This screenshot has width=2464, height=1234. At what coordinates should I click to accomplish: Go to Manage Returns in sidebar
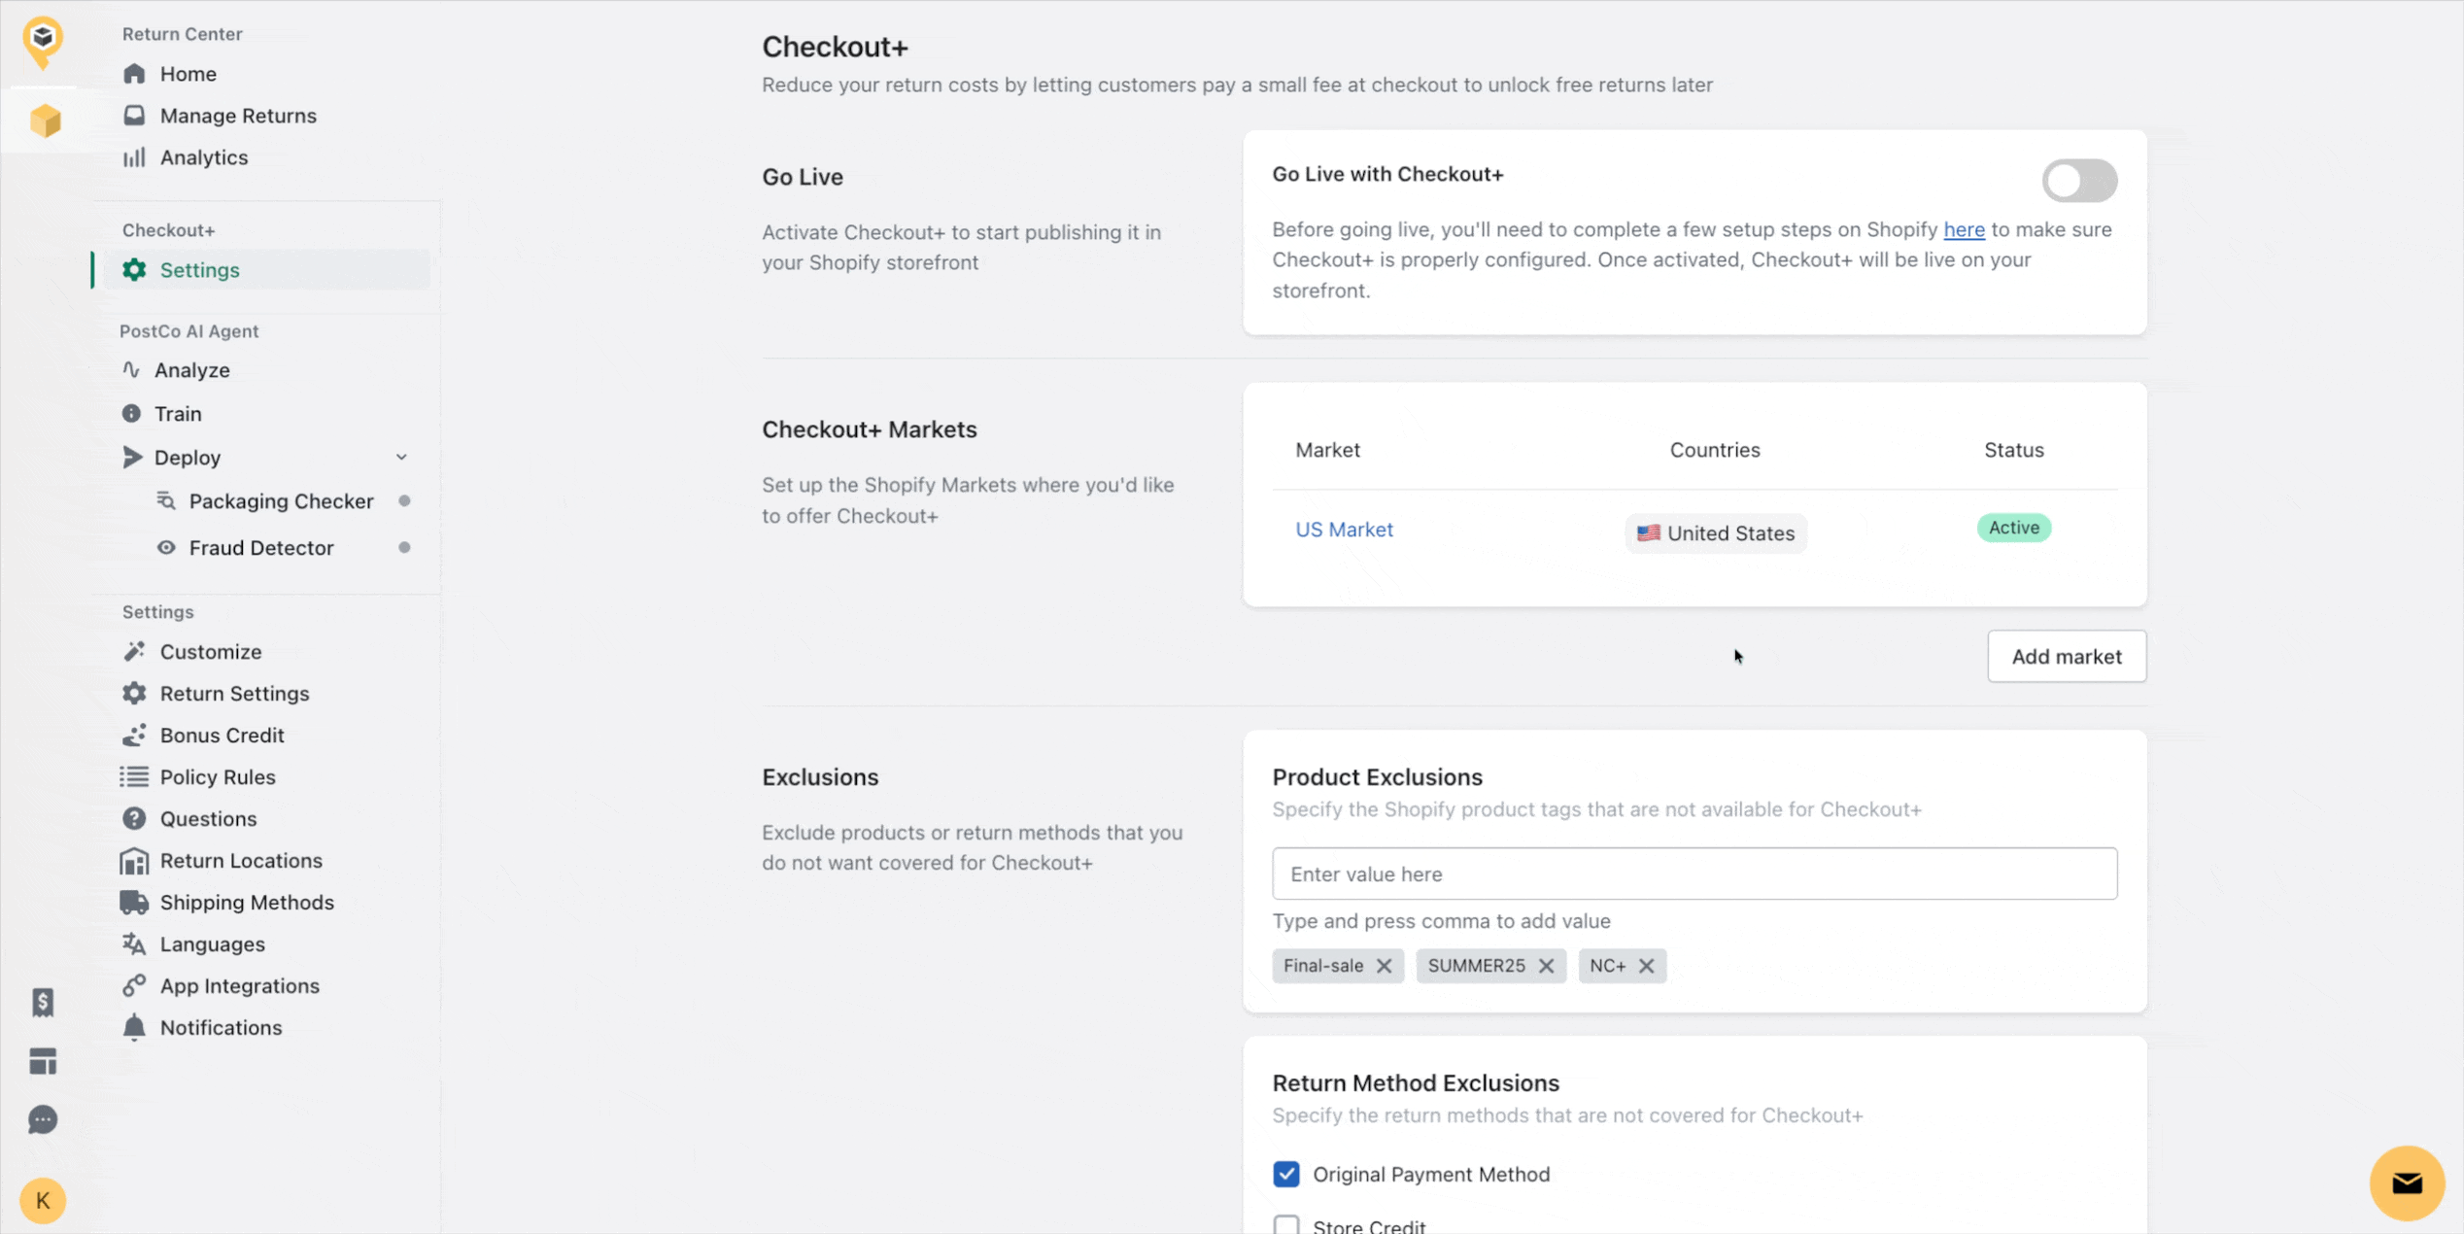pos(238,116)
